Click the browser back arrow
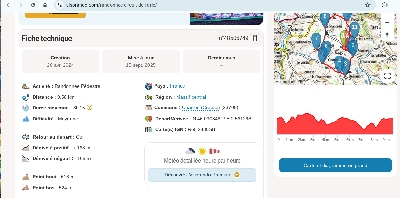 tap(8, 5)
